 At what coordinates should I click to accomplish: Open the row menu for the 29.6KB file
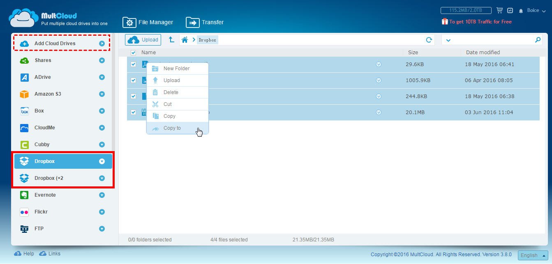[379, 64]
